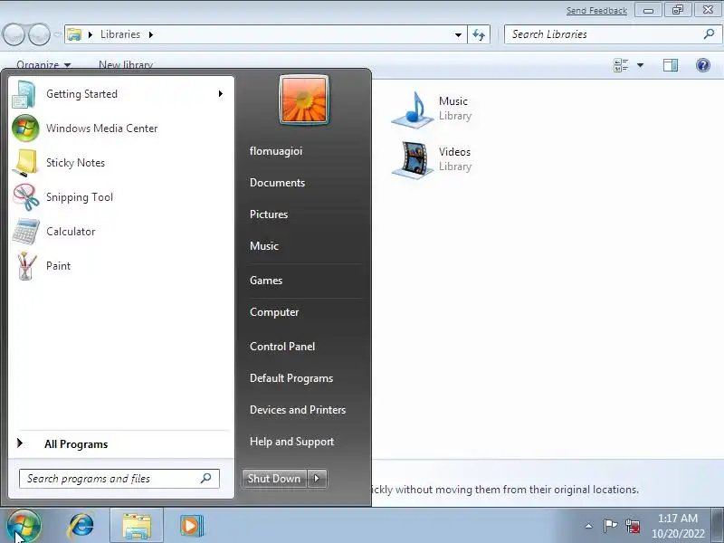Open the recent pages dropdown arrow
The width and height of the screenshot is (724, 543).
(x=57, y=34)
